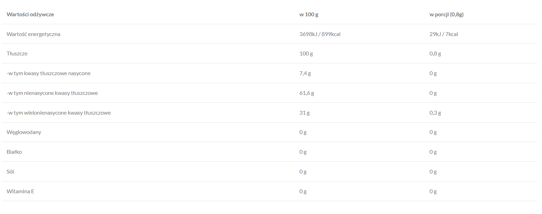Viewport: 542px width, 214px height.
Task: Click the "w porcji (0,8g)" column header
Action: click(447, 15)
